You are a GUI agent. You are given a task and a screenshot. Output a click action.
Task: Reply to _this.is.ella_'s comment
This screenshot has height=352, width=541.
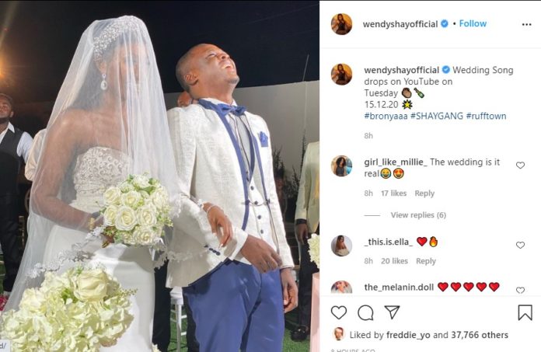coord(426,261)
